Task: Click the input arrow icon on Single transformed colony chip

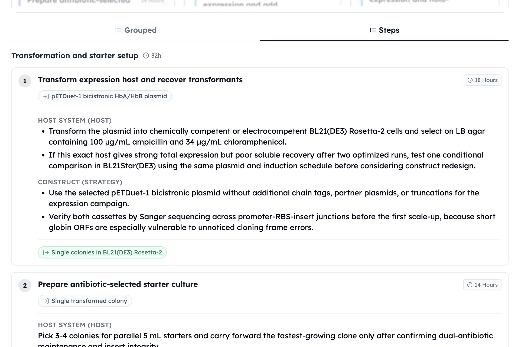Action: tap(46, 301)
